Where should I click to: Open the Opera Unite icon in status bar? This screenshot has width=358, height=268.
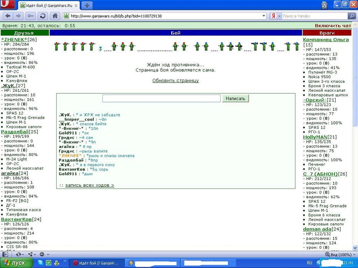coord(30,254)
